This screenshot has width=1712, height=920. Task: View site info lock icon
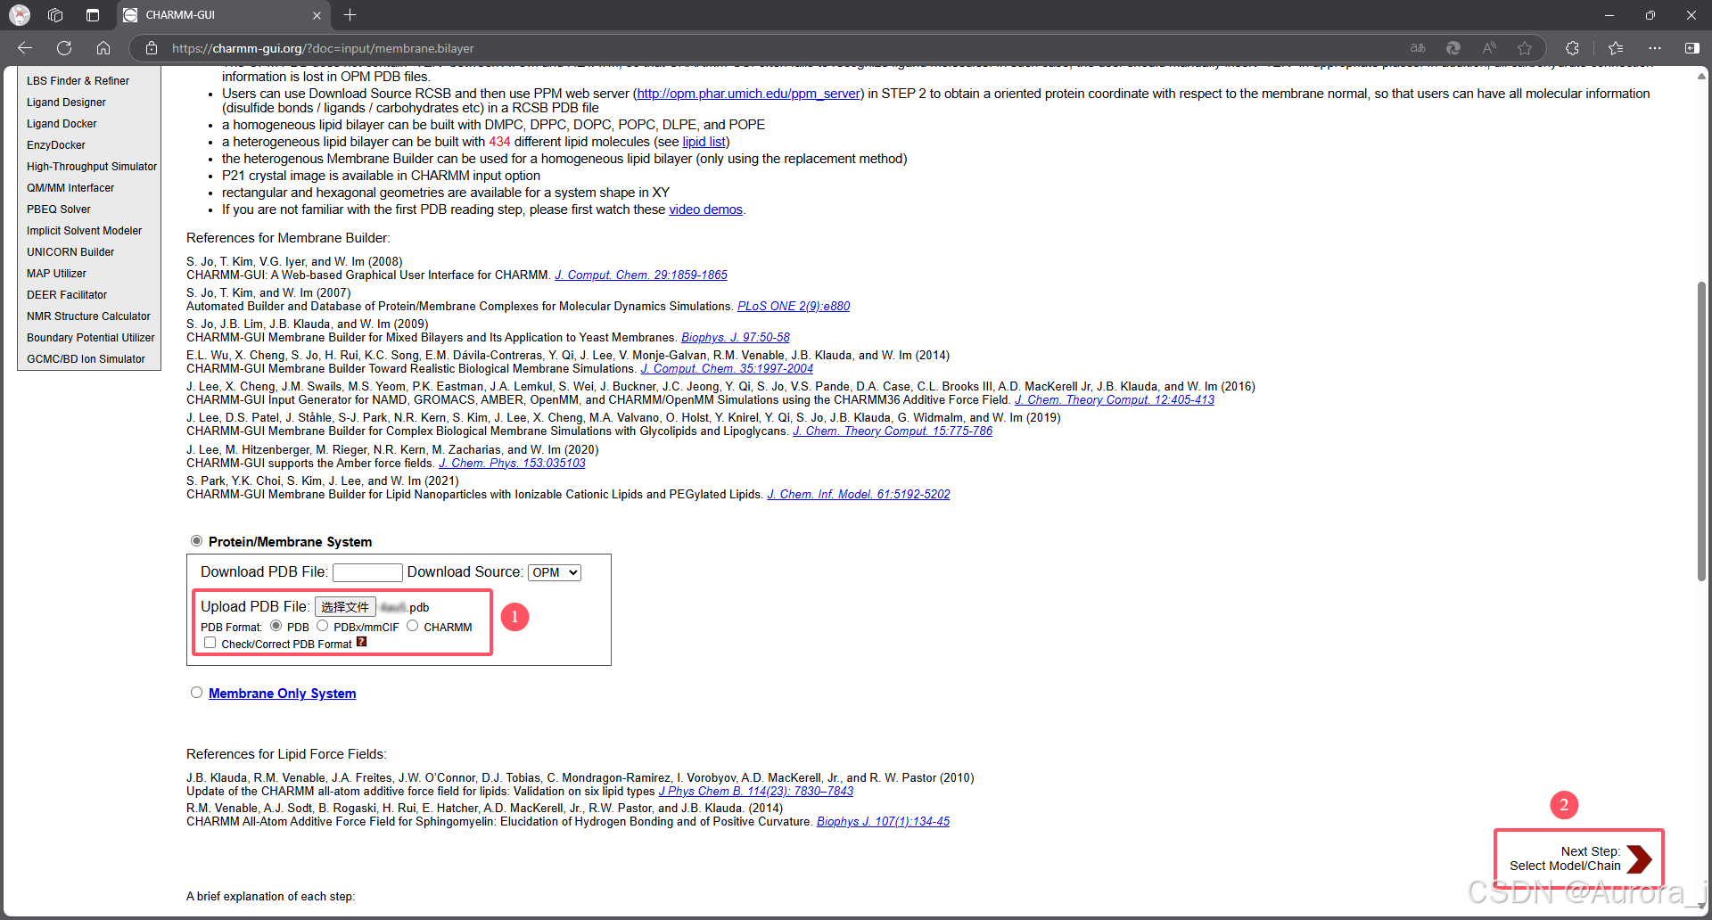pos(152,48)
